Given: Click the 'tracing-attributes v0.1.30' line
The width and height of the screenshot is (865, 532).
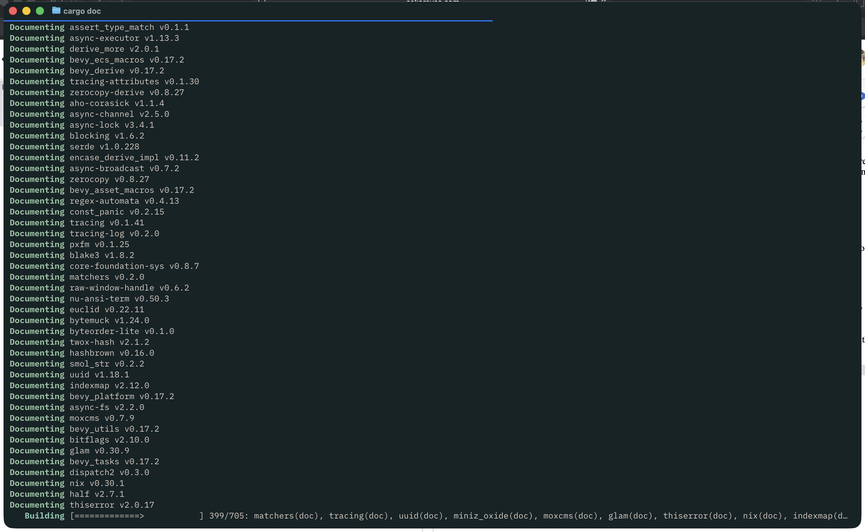Looking at the screenshot, I should click(134, 82).
